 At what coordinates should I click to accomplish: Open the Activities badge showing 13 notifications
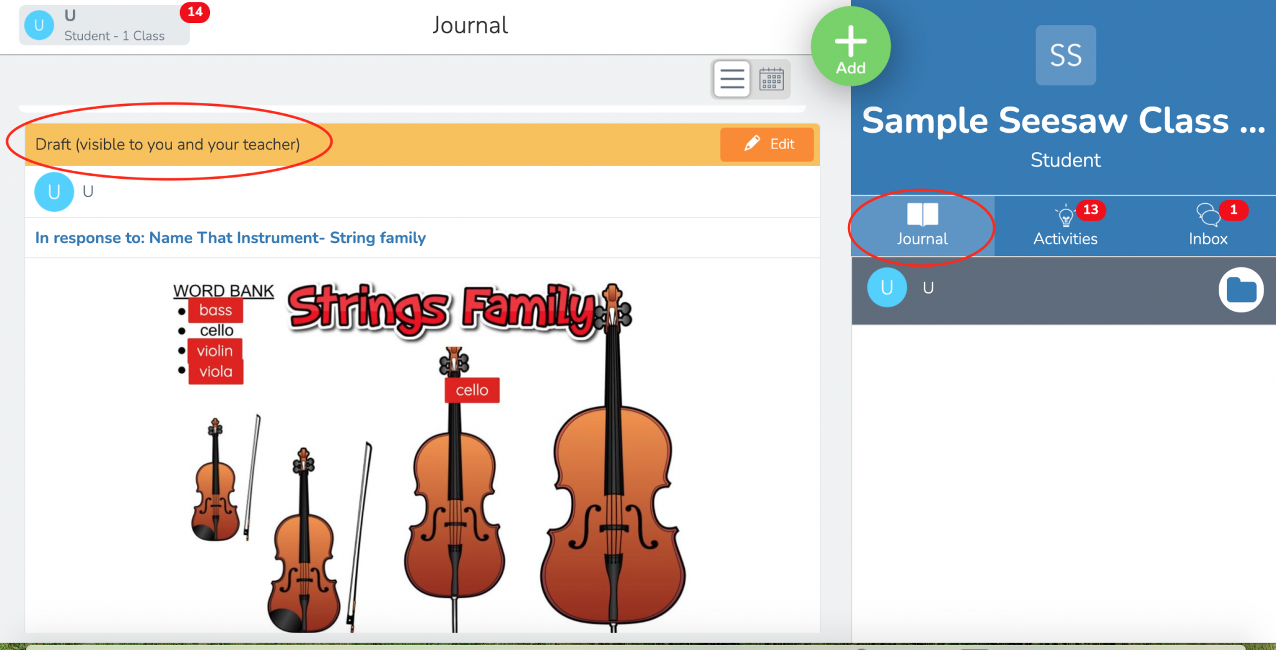(x=1091, y=211)
